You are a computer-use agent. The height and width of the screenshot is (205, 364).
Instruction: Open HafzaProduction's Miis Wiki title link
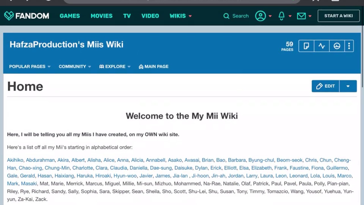[67, 44]
